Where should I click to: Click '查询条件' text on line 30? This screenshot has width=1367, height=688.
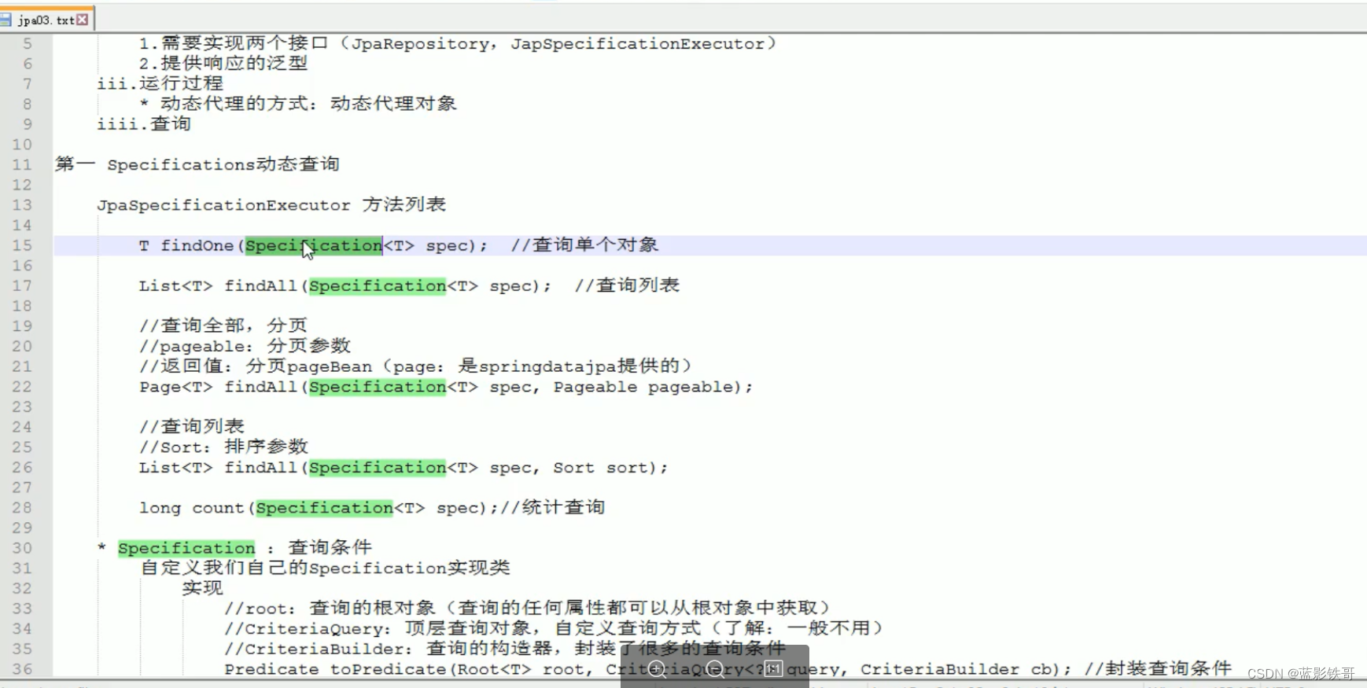click(x=330, y=547)
